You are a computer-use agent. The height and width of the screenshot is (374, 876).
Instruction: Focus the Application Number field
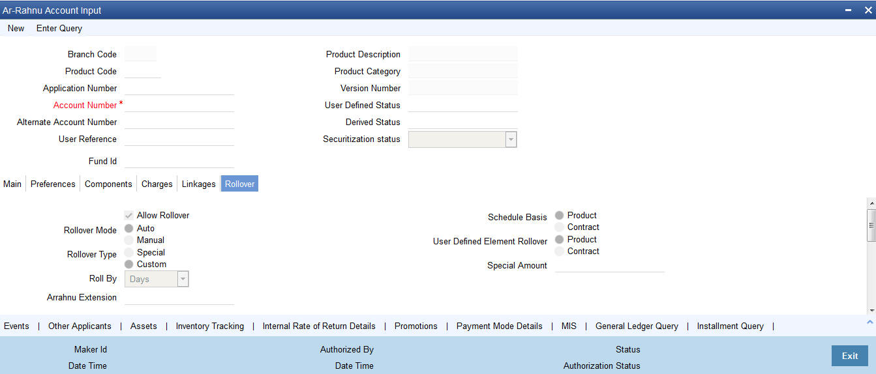point(179,88)
